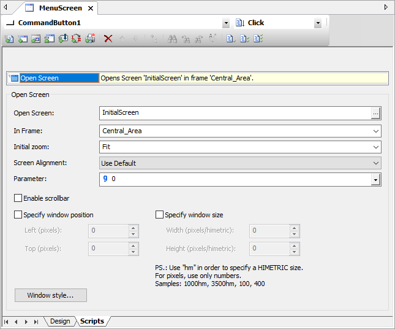Click the red X delete script icon
Viewport: 395px width, 329px height.
pyautogui.click(x=108, y=39)
